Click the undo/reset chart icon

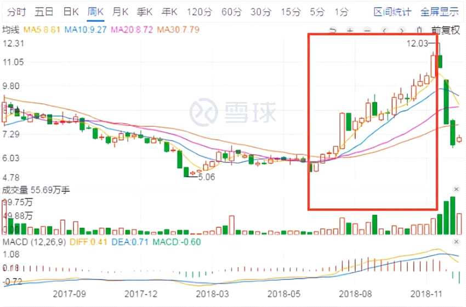tap(333, 30)
